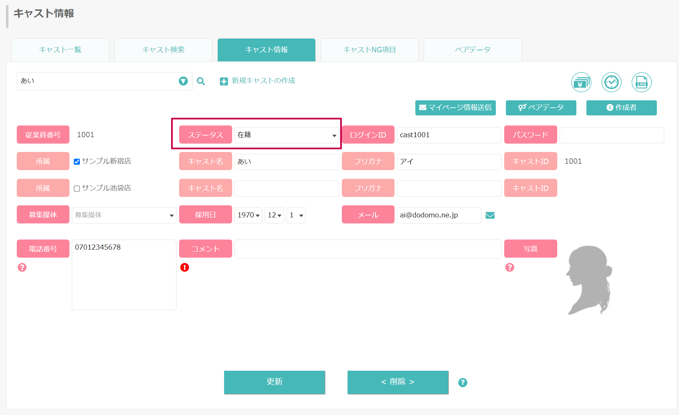Click help icon next to 削除 button

pyautogui.click(x=463, y=382)
